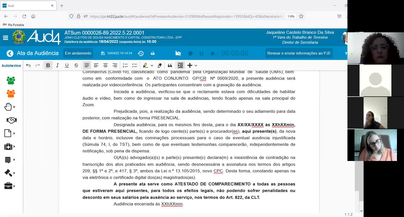
Task: Redo the last edit
Action: click(38, 65)
